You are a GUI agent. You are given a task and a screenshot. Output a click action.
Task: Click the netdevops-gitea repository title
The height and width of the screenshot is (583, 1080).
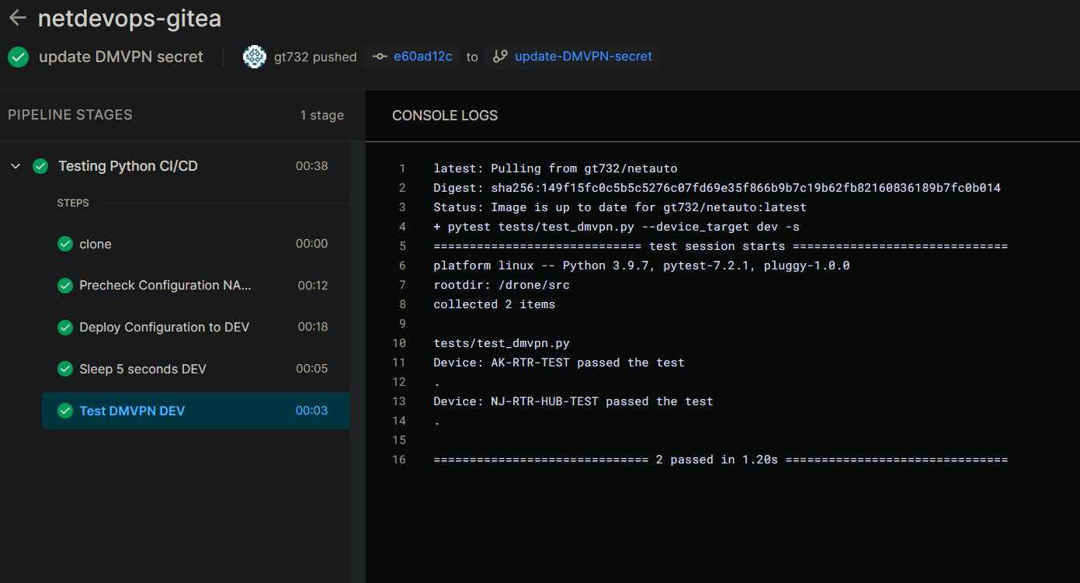click(x=129, y=18)
